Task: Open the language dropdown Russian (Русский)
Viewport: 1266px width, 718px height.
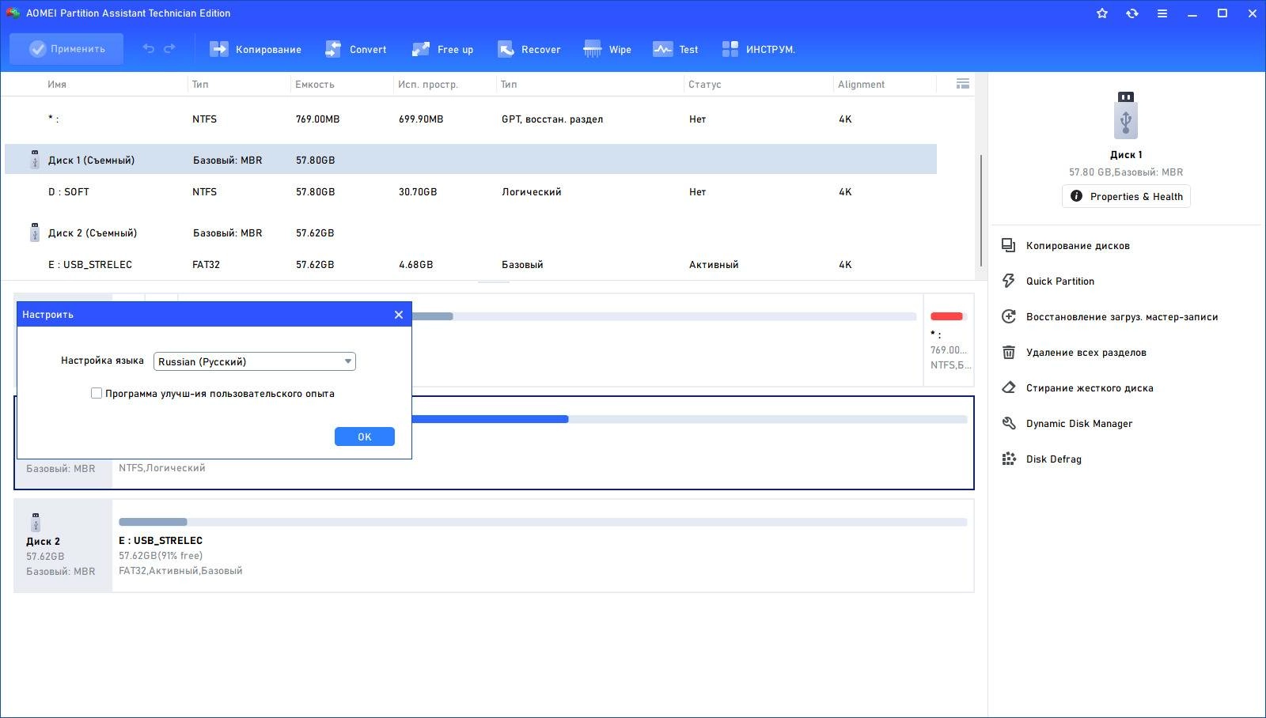Action: [x=255, y=361]
